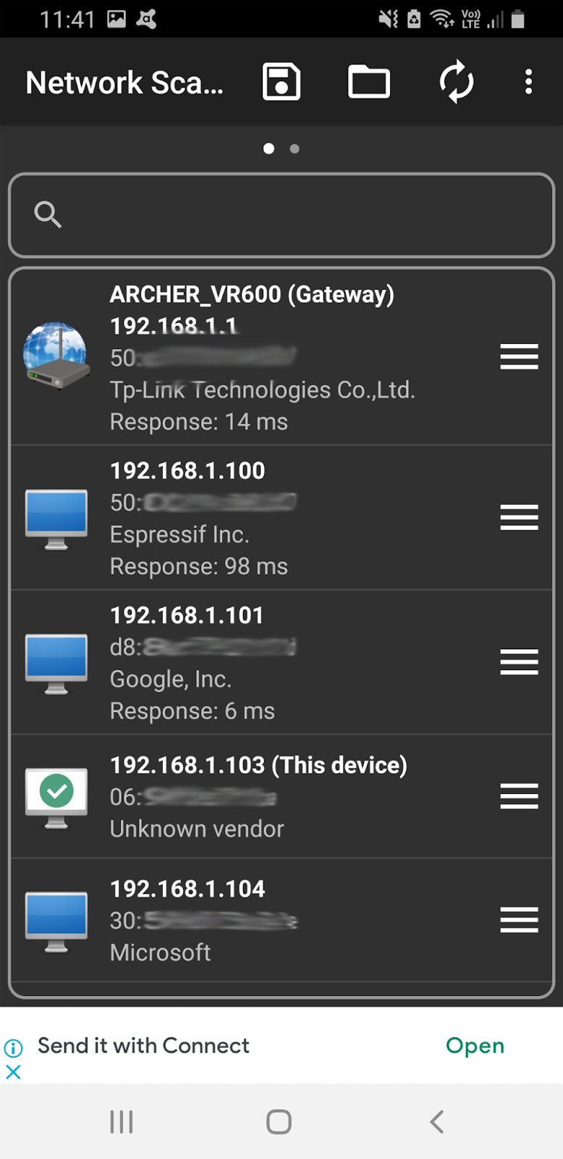Open hamburger menu for 192.168.1.101 Google device
Viewport: 563px width, 1159px height.
(x=520, y=662)
